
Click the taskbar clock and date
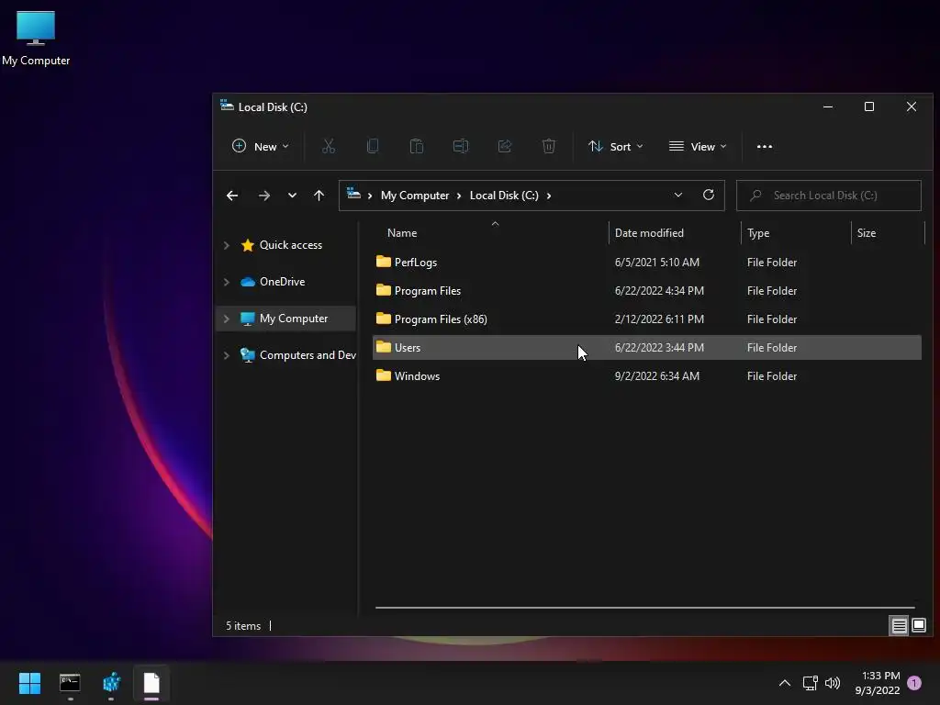pos(878,683)
